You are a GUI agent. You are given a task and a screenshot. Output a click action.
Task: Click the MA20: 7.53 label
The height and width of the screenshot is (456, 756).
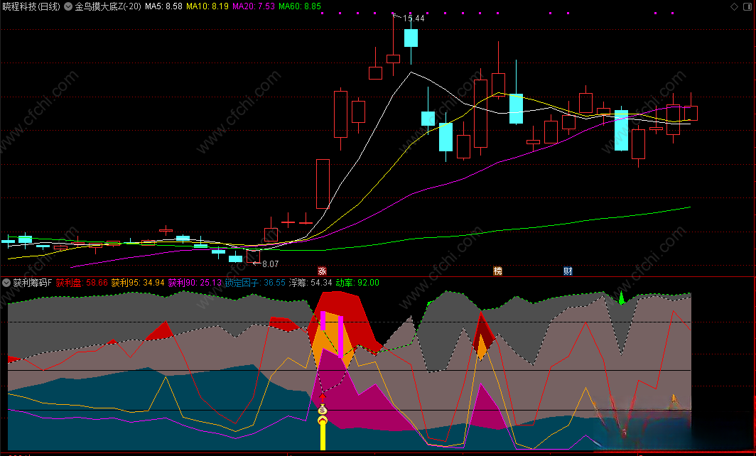(254, 6)
